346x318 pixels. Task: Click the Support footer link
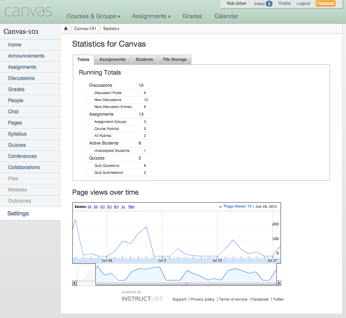pyautogui.click(x=179, y=299)
